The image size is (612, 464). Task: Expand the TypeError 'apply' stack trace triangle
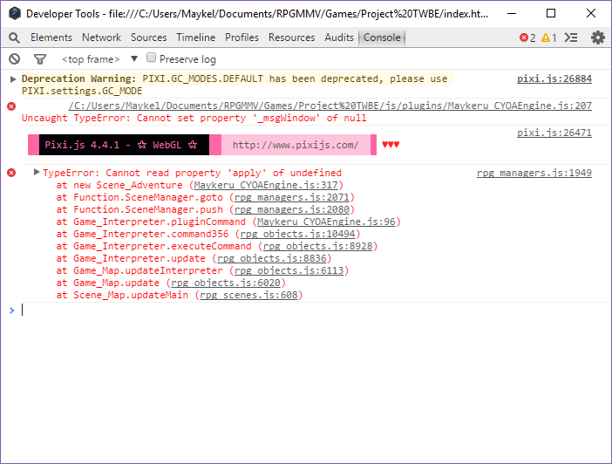click(37, 172)
